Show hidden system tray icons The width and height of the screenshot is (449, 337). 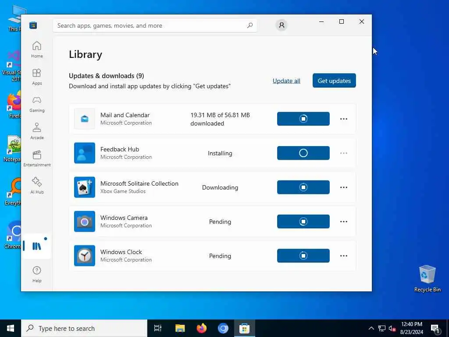pos(371,328)
